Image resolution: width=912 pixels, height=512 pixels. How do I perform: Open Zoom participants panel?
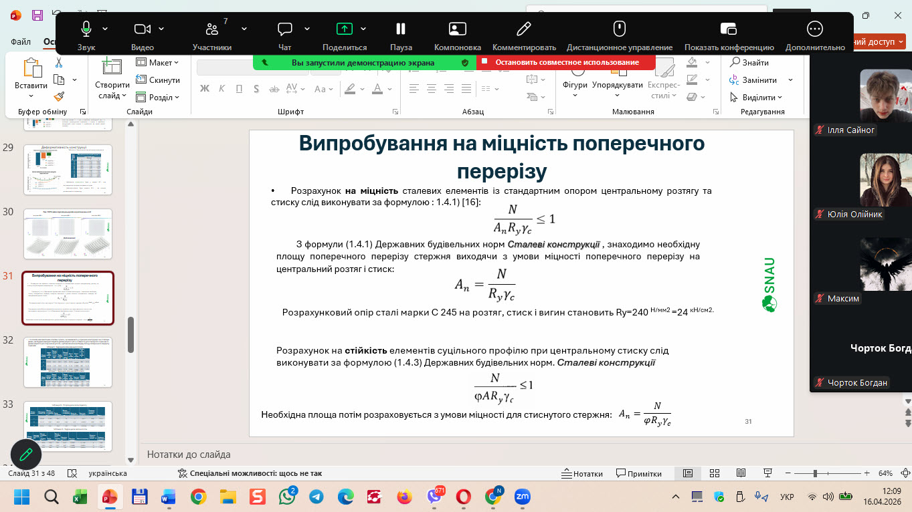(x=212, y=29)
